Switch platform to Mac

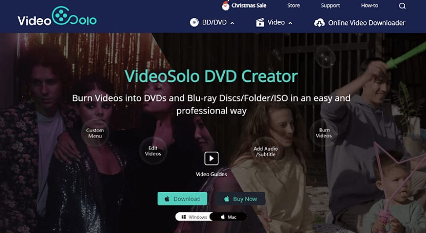229,217
